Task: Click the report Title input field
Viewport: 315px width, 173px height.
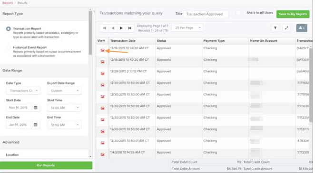Action: 206,14
